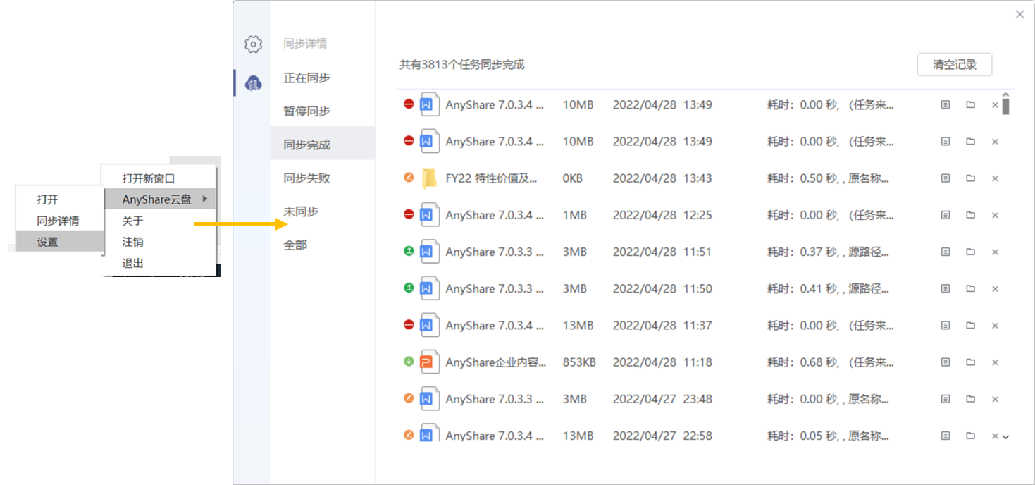Delete the record synced at 11:50
The width and height of the screenshot is (1035, 485).
tap(996, 289)
